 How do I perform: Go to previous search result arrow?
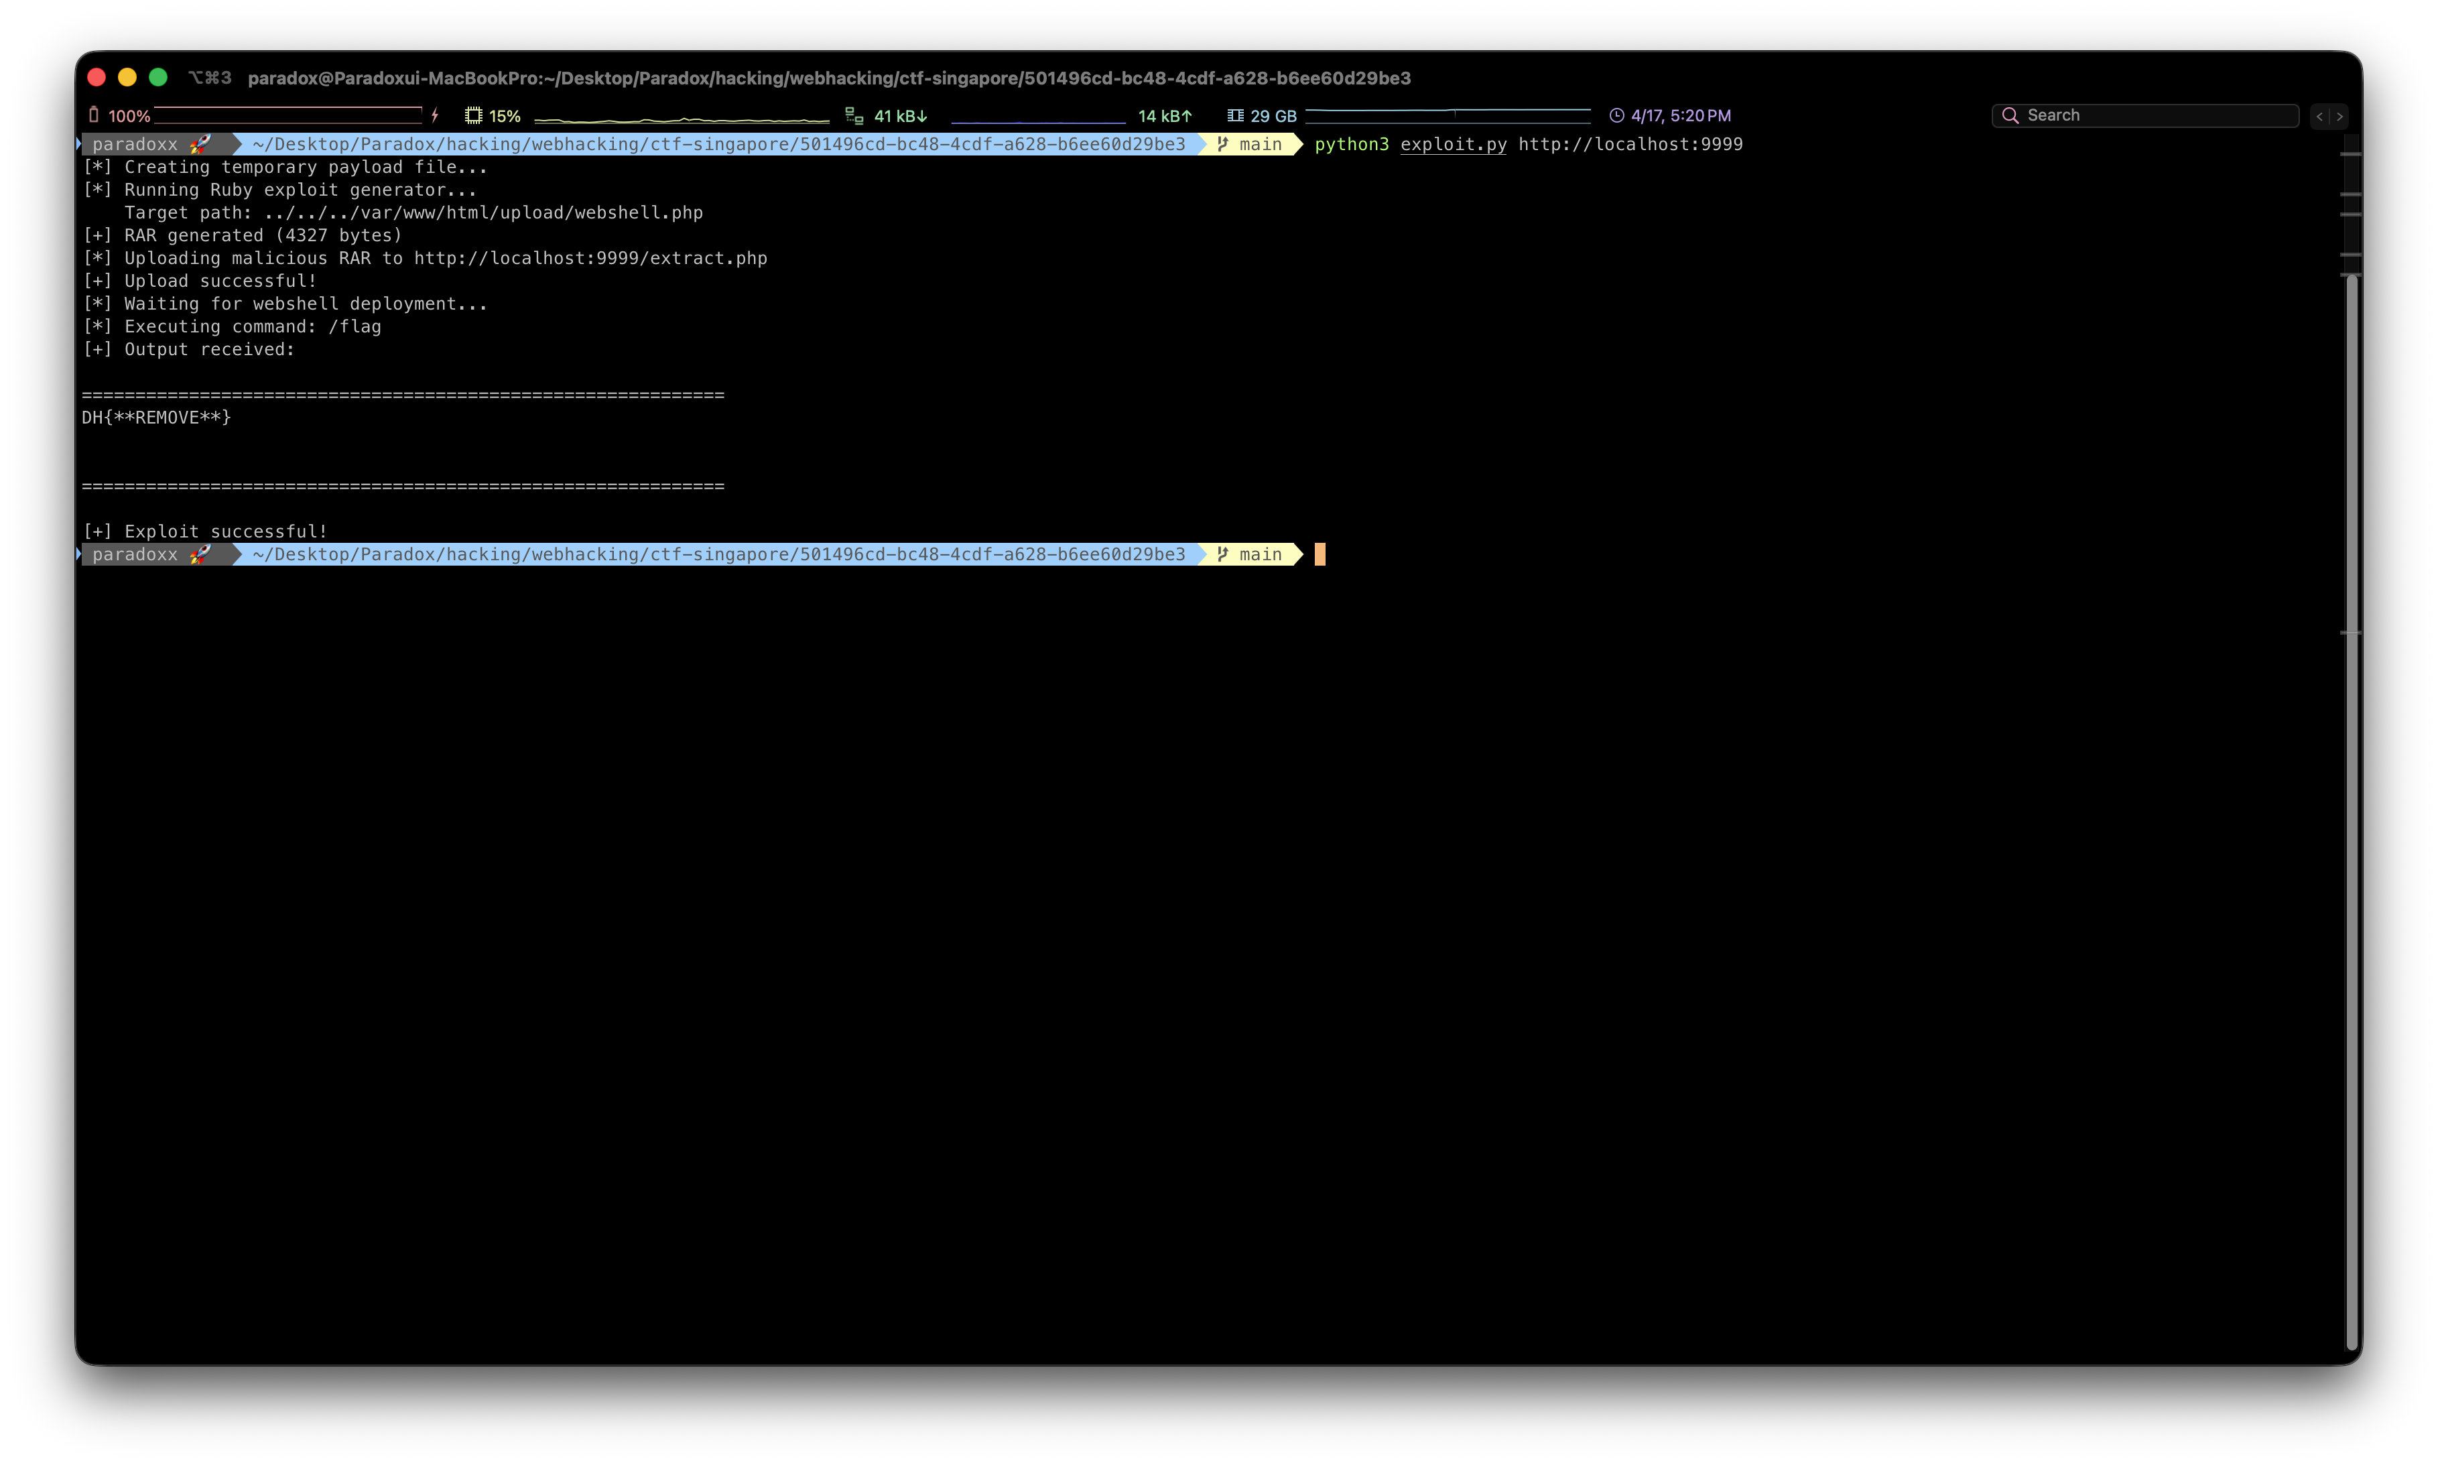point(2319,117)
